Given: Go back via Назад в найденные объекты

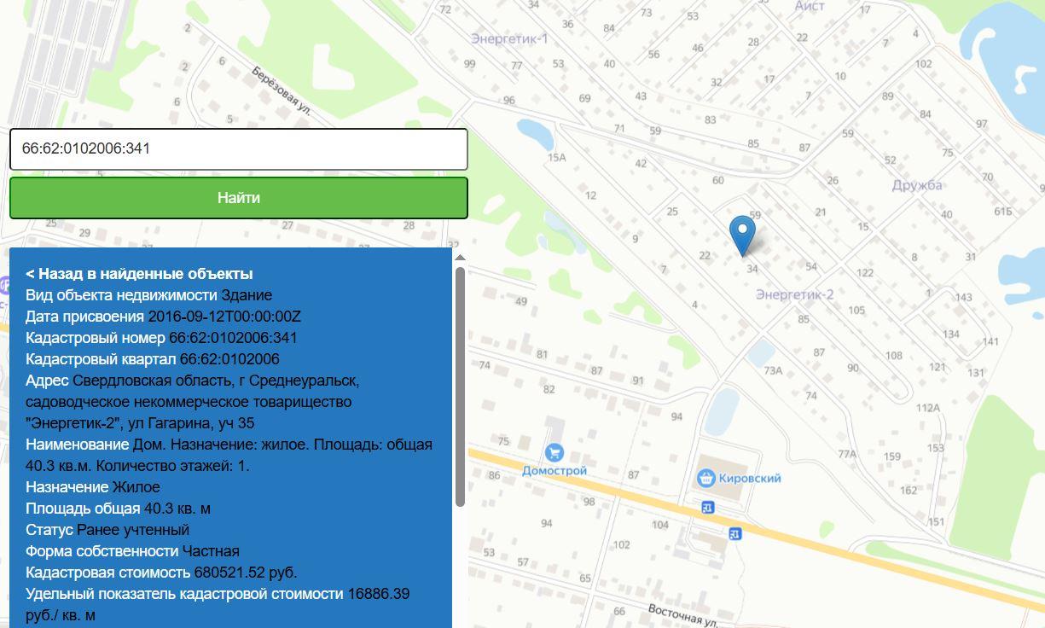Looking at the screenshot, I should pos(139,274).
